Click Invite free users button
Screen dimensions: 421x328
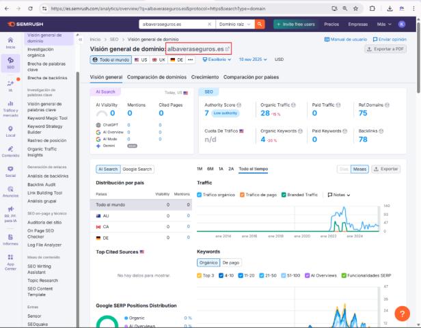(x=295, y=24)
